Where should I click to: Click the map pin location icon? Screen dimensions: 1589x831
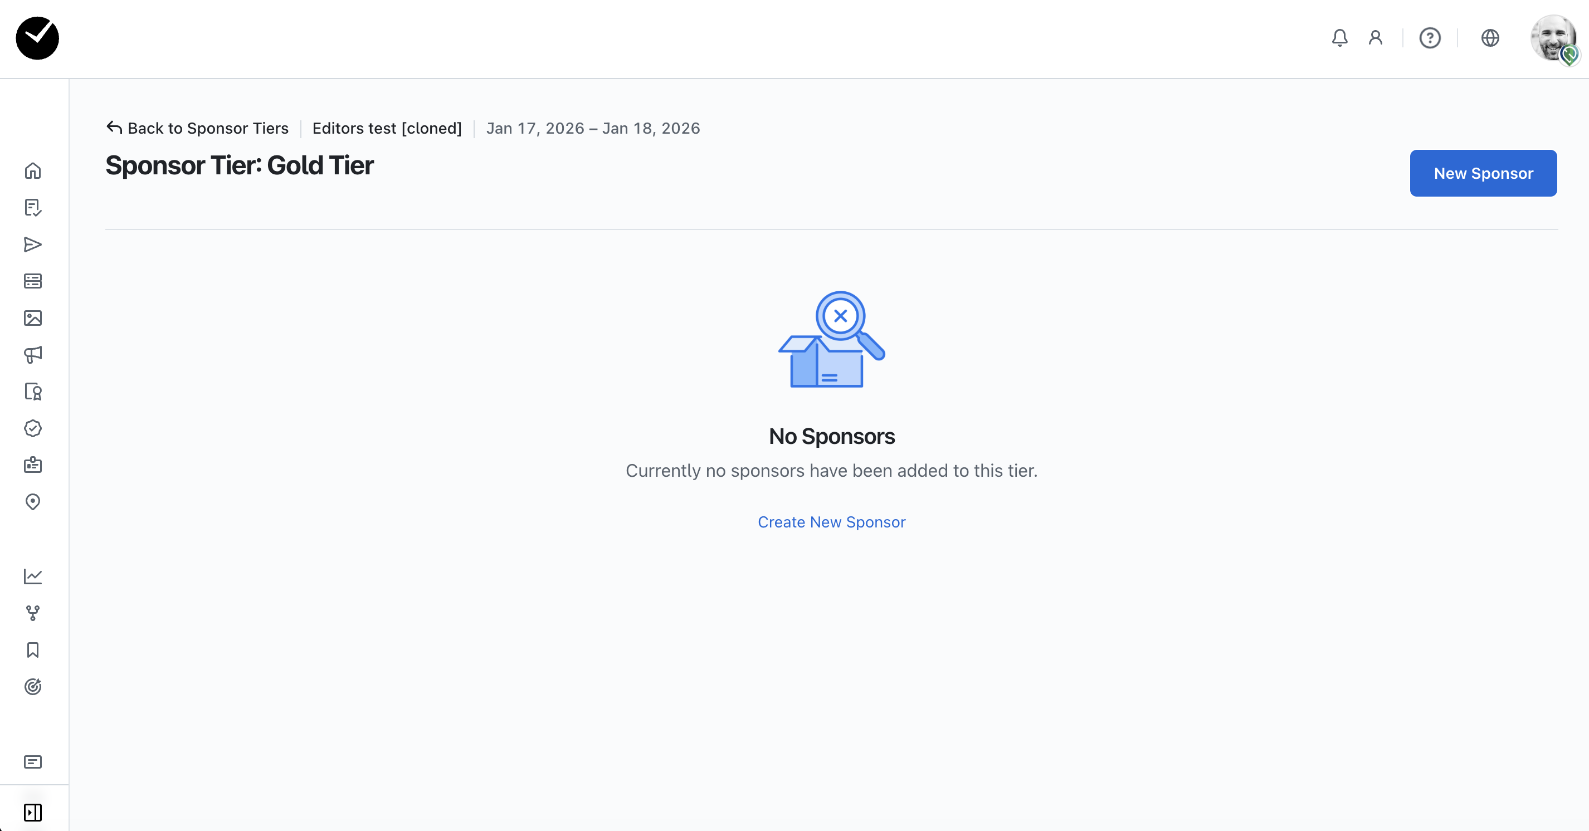click(33, 502)
